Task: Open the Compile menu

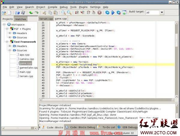Action: (x=52, y=7)
